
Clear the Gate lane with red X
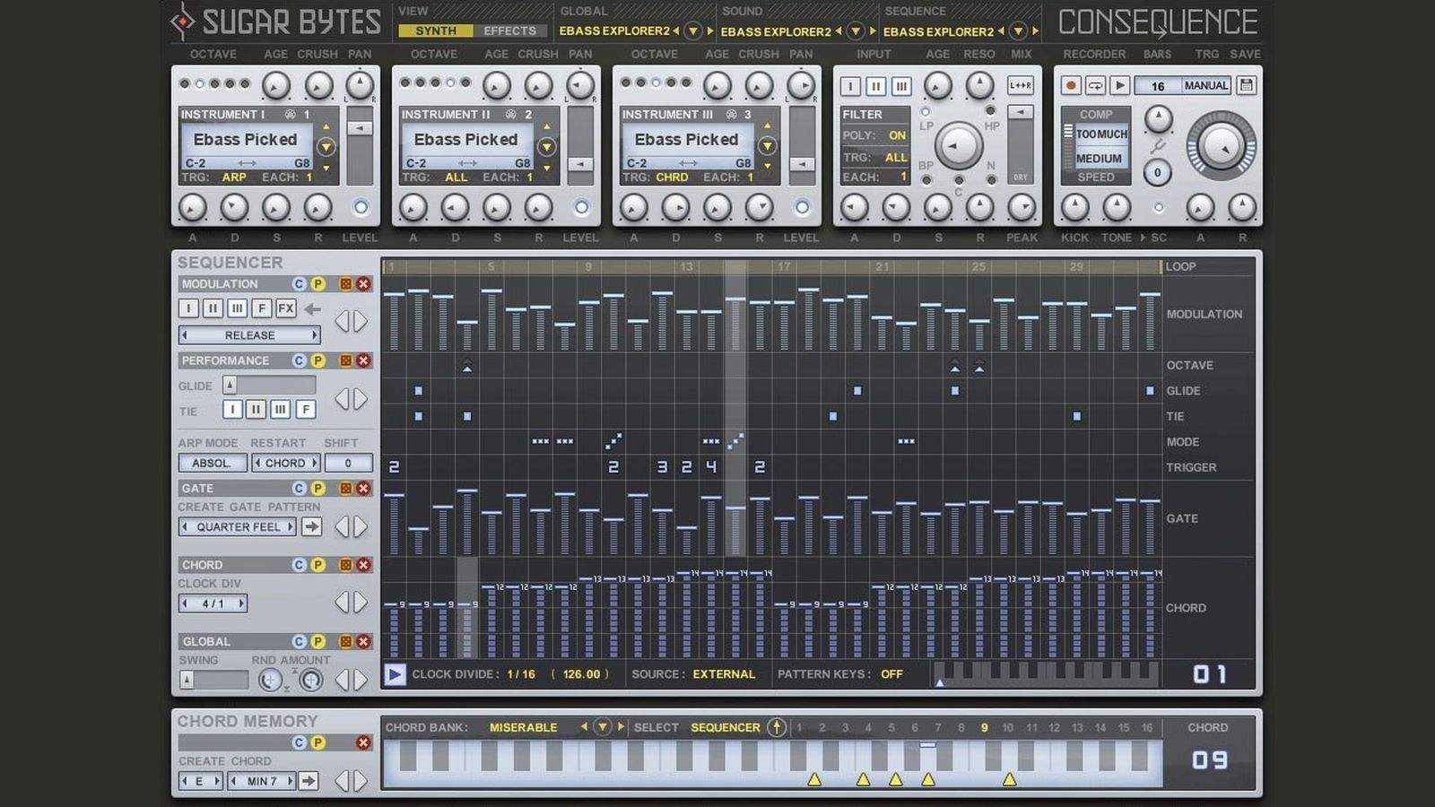[363, 489]
